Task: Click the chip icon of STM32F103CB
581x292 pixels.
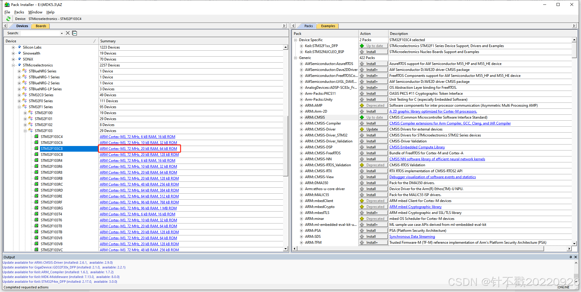Action: [x=36, y=154]
